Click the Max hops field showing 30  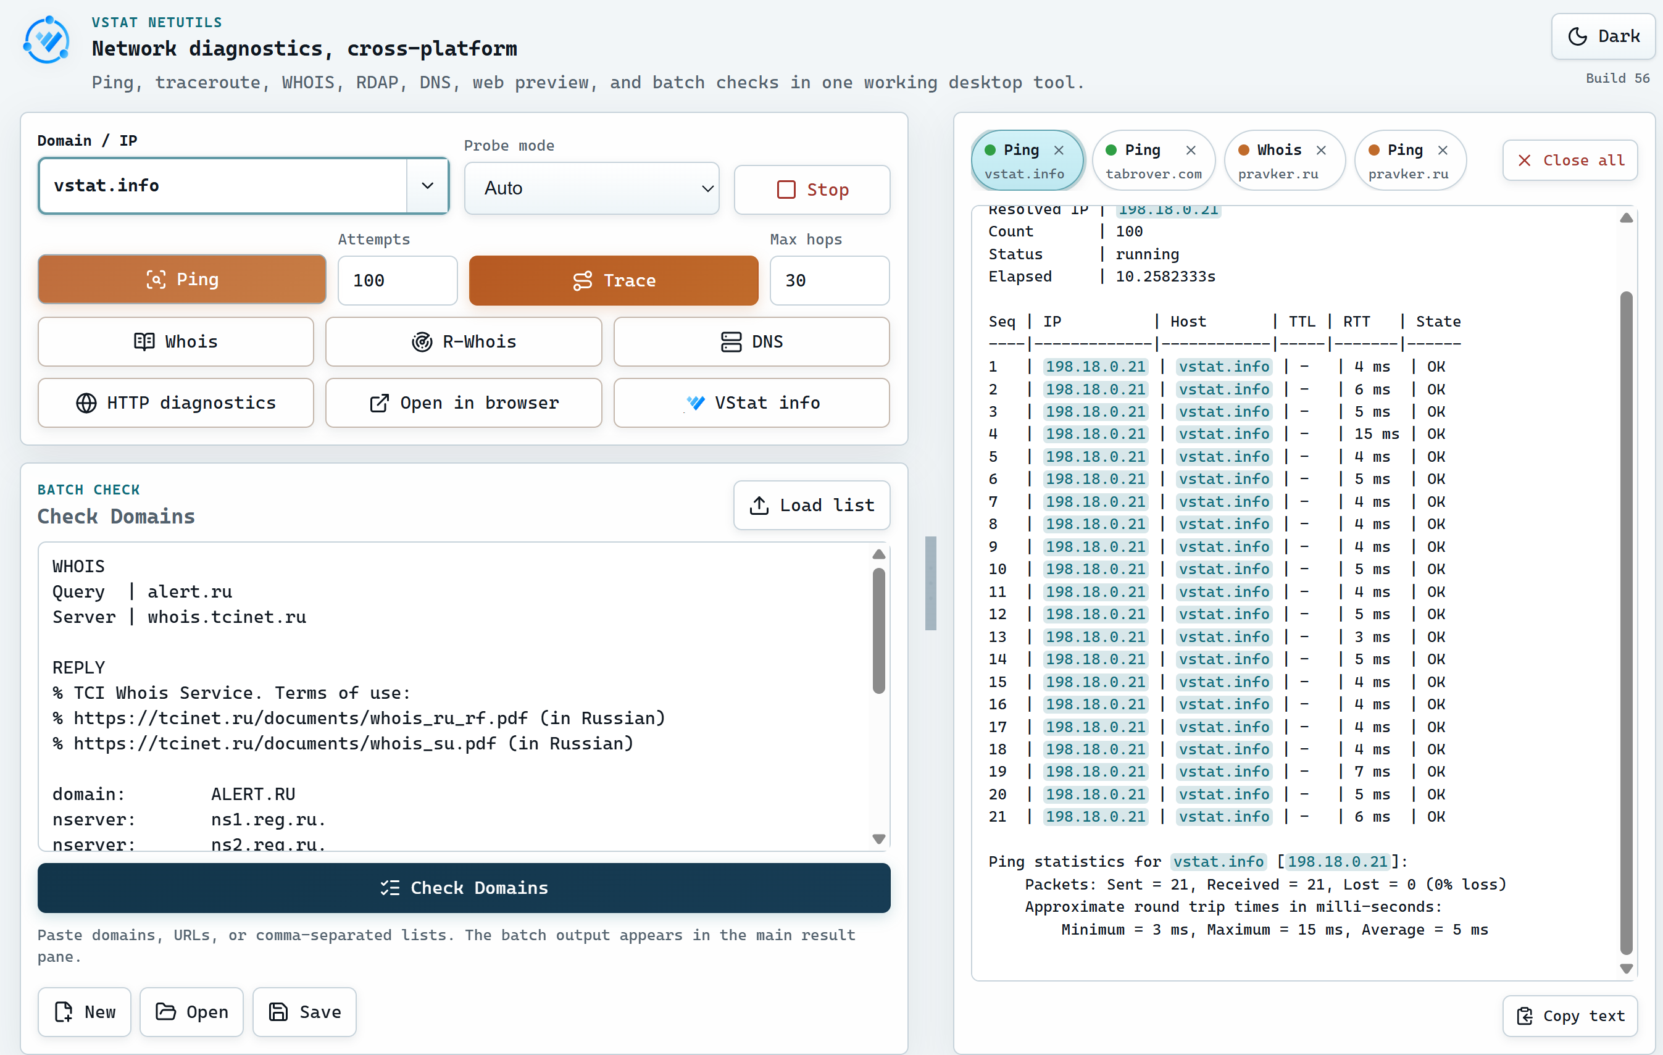830,280
